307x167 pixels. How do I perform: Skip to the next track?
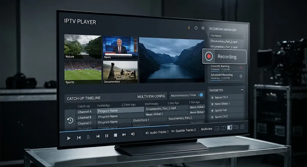pos(124,135)
